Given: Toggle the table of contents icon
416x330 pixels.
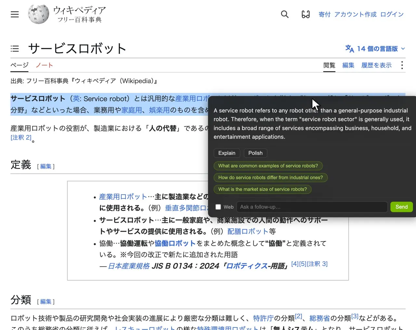Looking at the screenshot, I should 15,49.
